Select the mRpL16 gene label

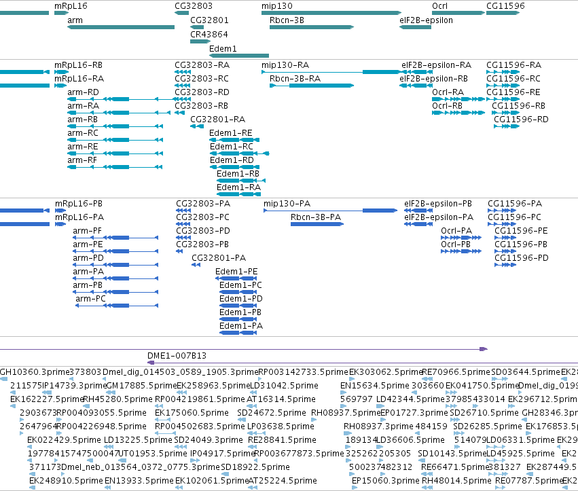tap(71, 6)
